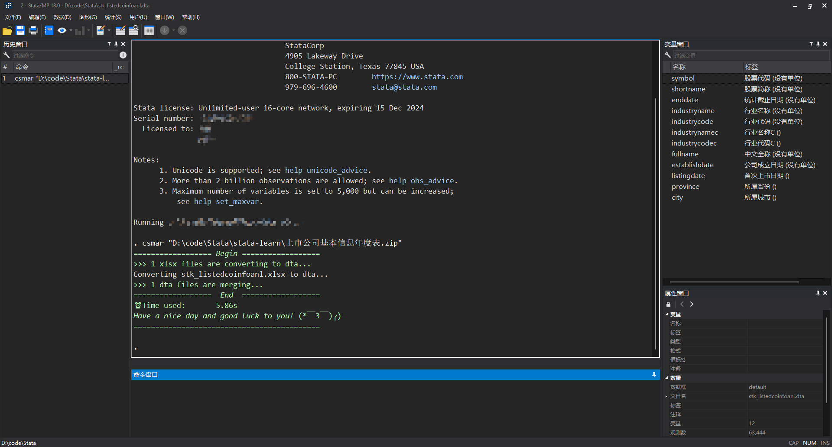Screen dimensions: 832x447
Task: Open the 窗口(W) menu
Action: coord(165,17)
